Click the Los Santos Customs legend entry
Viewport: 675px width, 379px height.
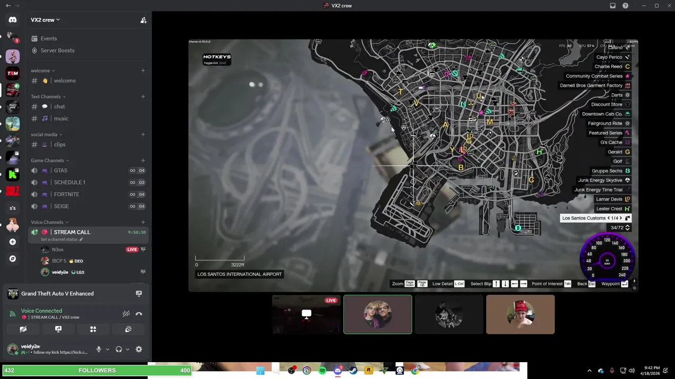596,218
